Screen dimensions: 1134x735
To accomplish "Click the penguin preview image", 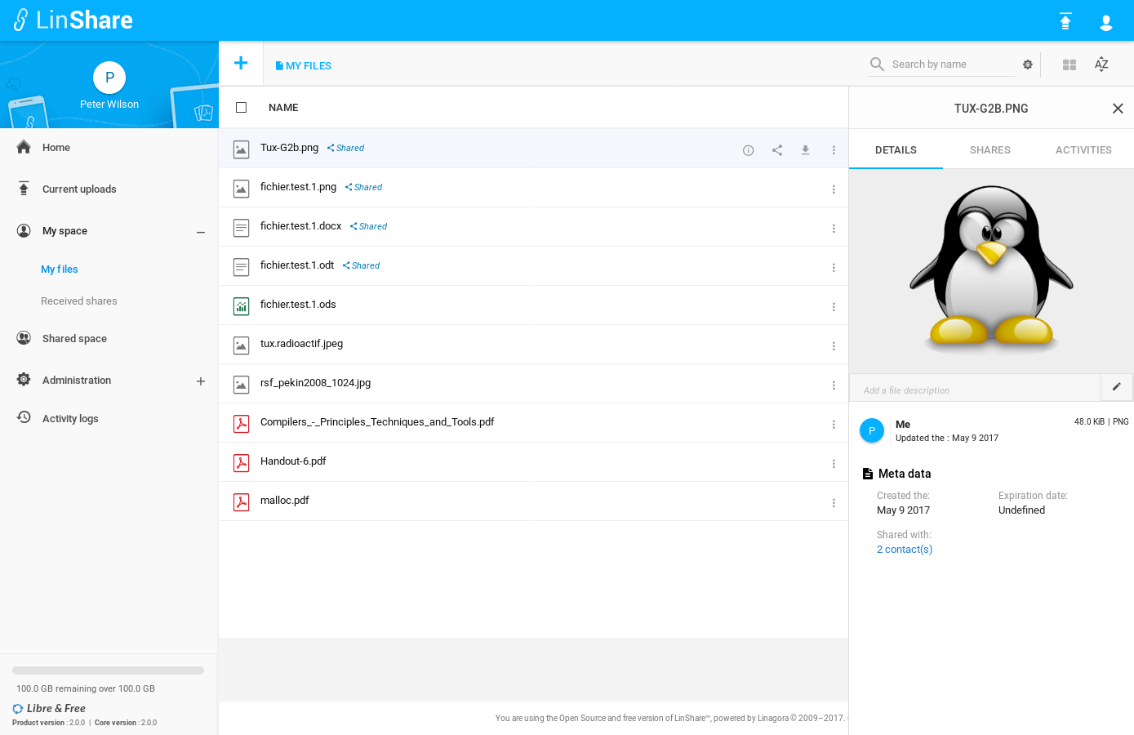I will coord(991,269).
